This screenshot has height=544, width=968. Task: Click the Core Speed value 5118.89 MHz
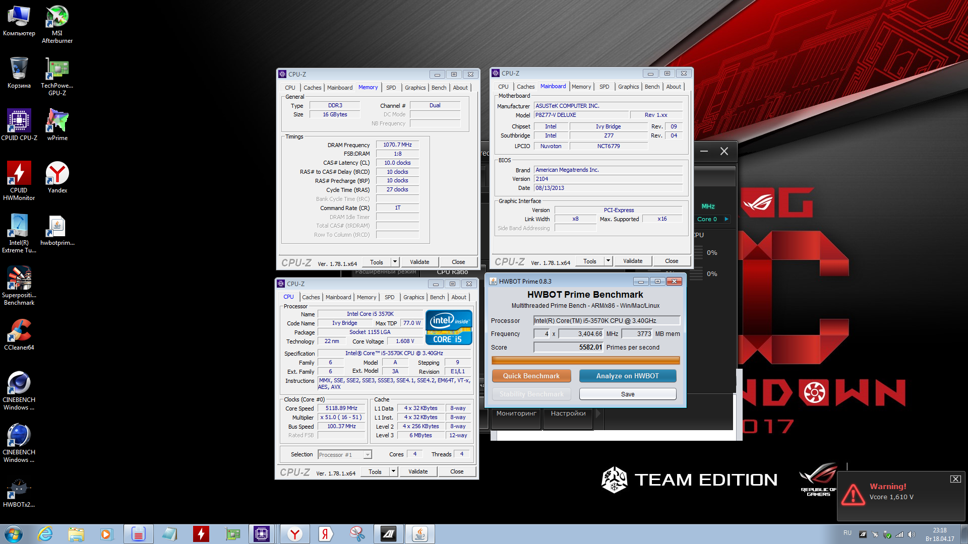point(341,409)
